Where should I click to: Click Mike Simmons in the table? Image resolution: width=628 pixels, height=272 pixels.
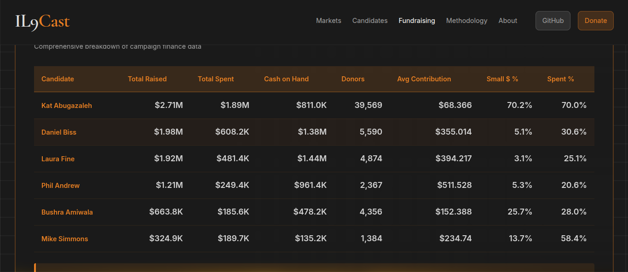coord(65,239)
